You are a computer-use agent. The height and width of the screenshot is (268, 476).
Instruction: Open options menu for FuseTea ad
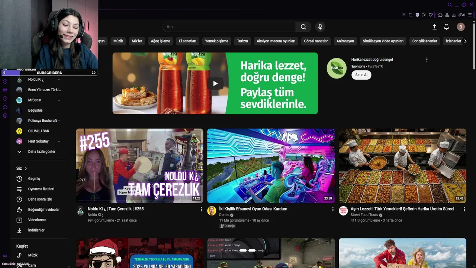[427, 60]
